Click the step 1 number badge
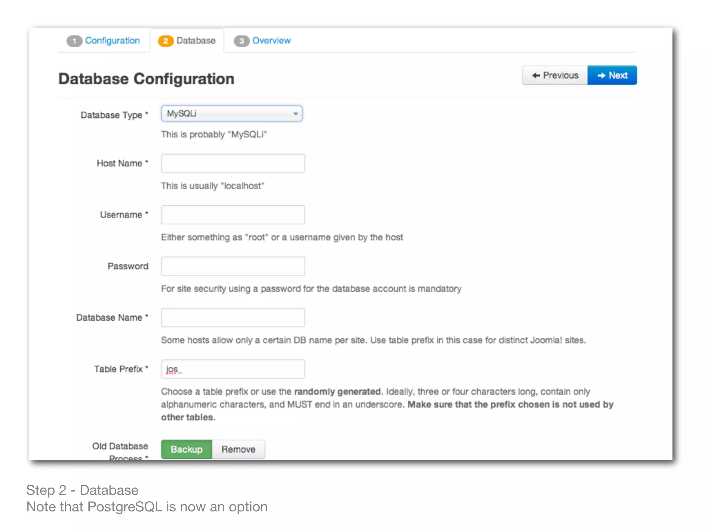The width and height of the screenshot is (707, 530). point(74,41)
